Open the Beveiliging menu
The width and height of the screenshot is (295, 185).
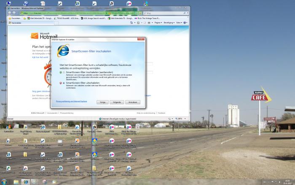tap(169, 23)
